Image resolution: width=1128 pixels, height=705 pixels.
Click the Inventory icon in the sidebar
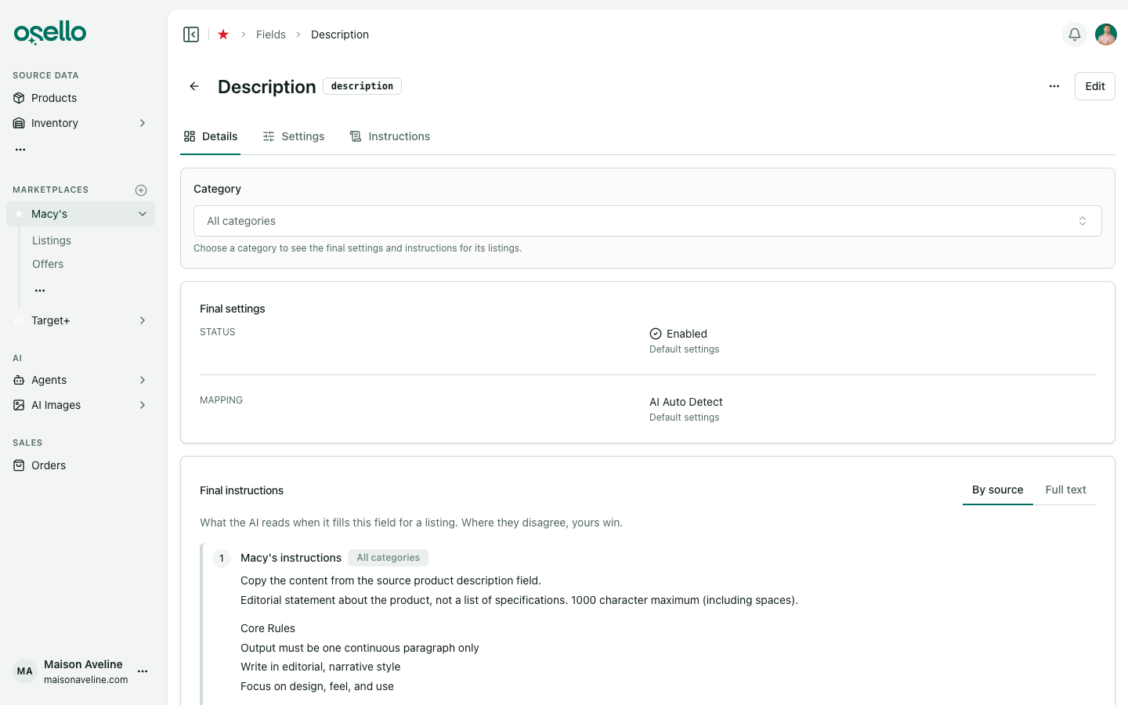point(19,123)
